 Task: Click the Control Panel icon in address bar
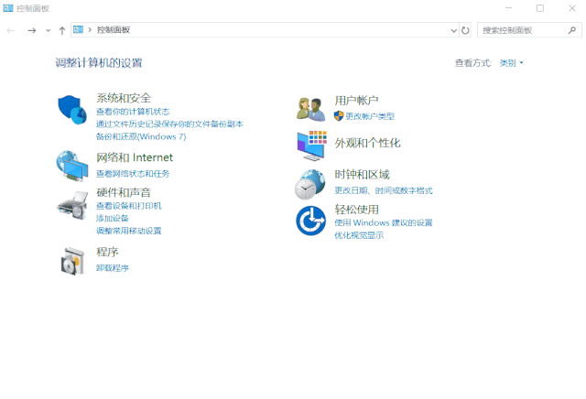click(78, 29)
